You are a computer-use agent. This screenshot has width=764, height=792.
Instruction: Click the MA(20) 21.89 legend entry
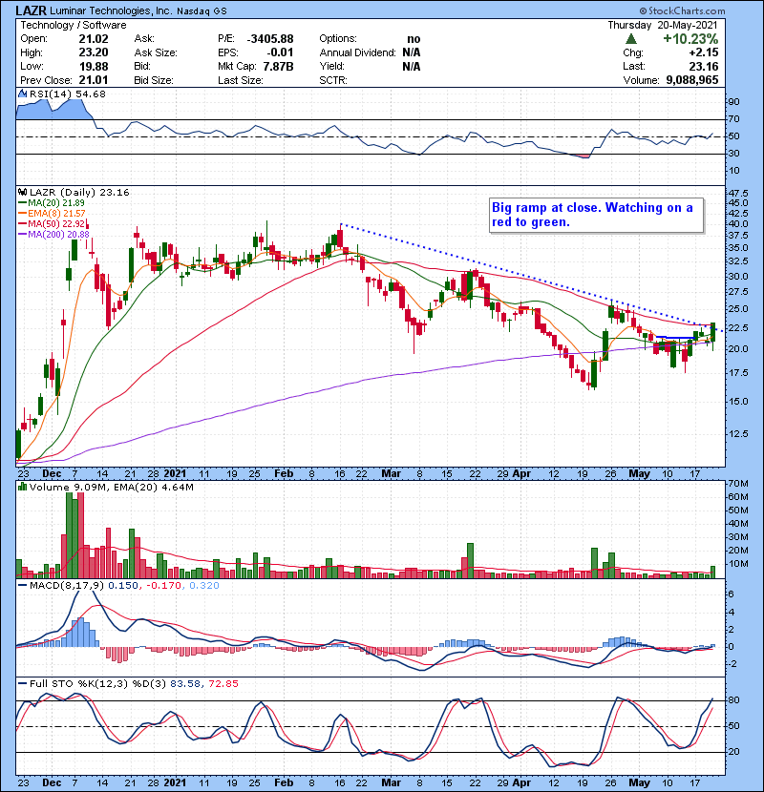pyautogui.click(x=52, y=203)
